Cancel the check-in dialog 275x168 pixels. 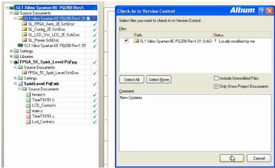coord(259,158)
